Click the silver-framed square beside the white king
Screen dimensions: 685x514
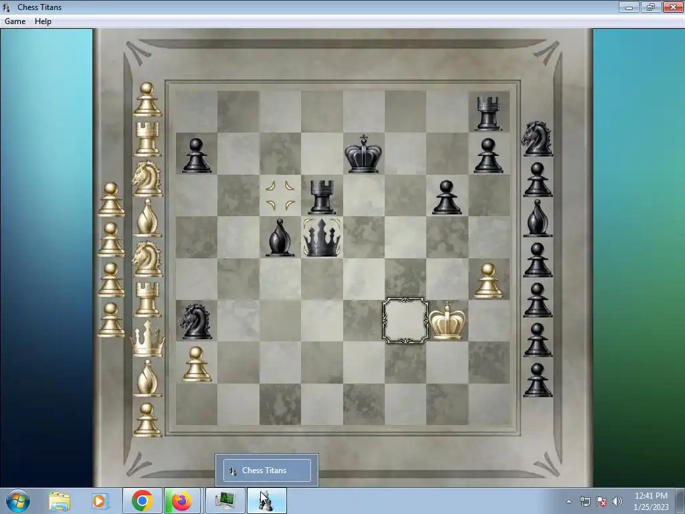(x=405, y=321)
